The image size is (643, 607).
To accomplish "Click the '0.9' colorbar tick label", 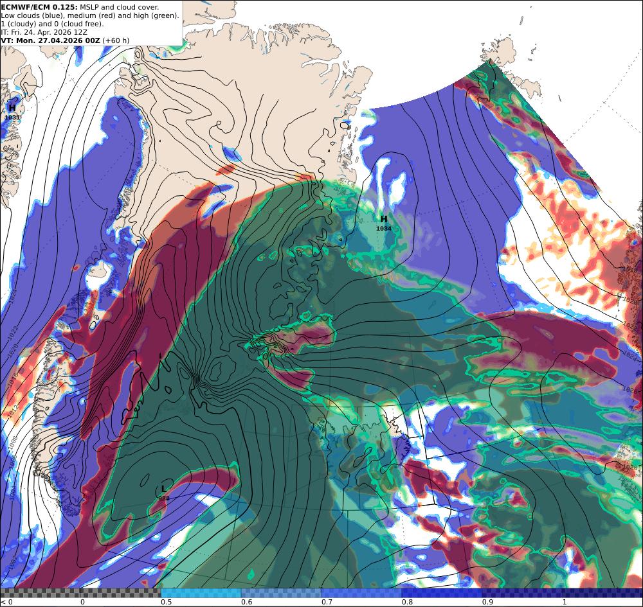I will tap(487, 602).
